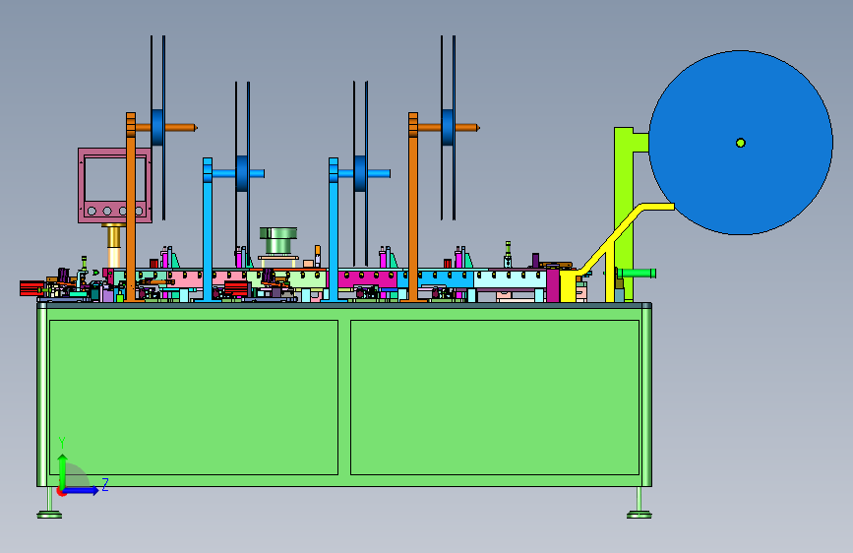Select the first light-blue spool stand post
The image size is (853, 553).
coord(208,229)
